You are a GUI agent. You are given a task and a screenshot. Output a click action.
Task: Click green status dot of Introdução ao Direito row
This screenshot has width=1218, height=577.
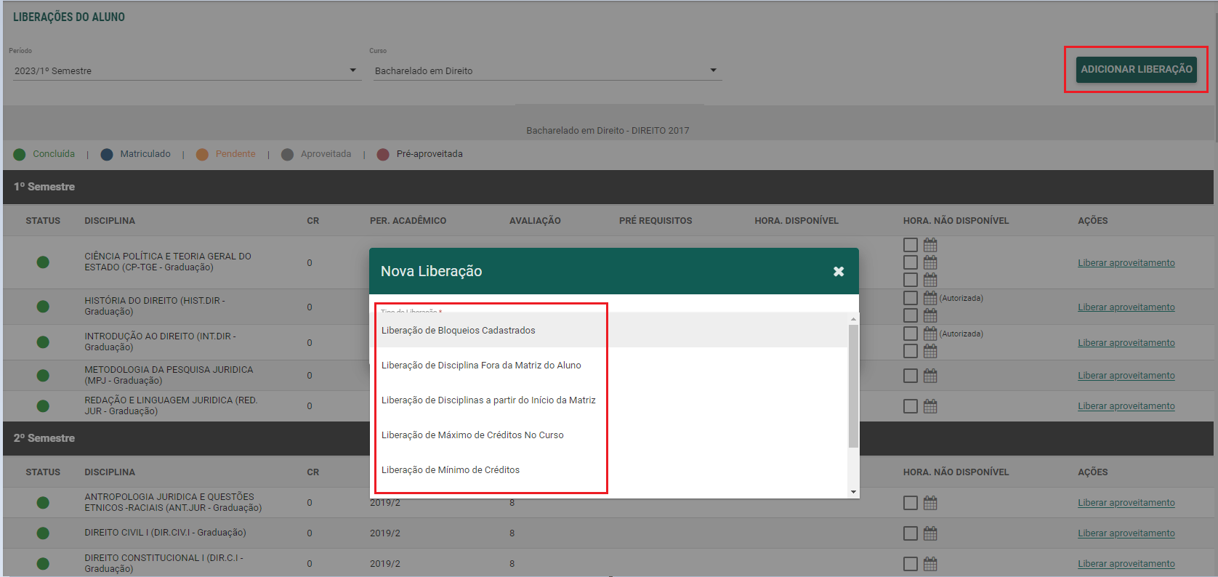click(x=43, y=342)
